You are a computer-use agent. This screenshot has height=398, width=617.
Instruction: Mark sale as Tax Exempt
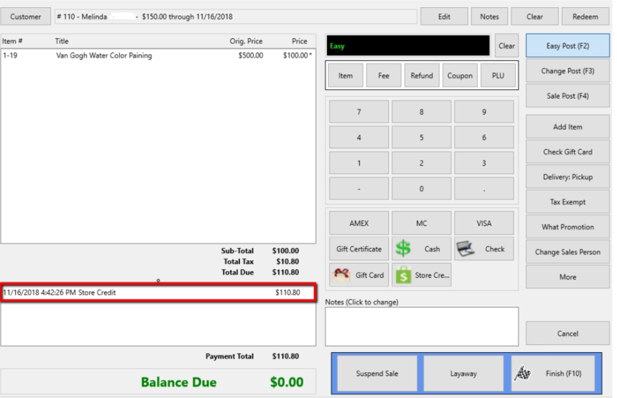(x=568, y=202)
